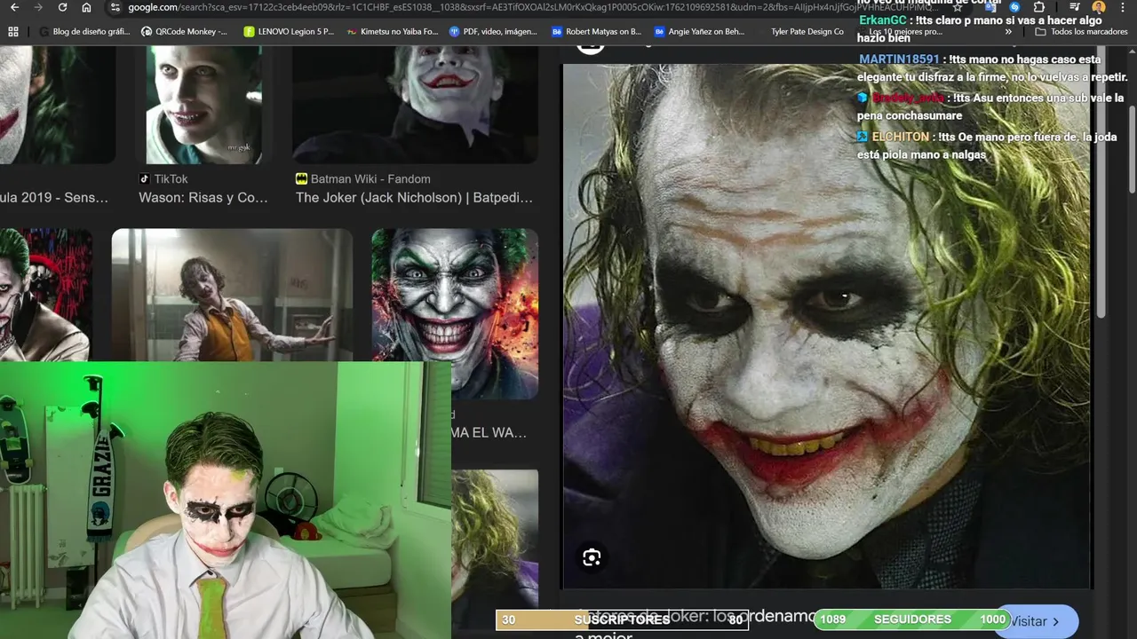
Task: Open The Joker (Jack Nicholson) | Batpedi... title
Action: pos(415,198)
